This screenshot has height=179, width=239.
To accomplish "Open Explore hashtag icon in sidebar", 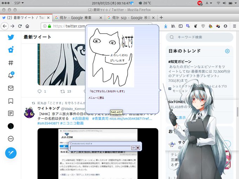I will (x=11, y=62).
